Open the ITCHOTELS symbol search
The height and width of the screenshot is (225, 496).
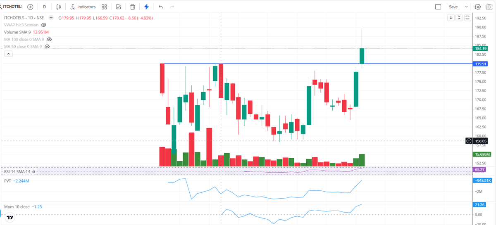(12, 7)
